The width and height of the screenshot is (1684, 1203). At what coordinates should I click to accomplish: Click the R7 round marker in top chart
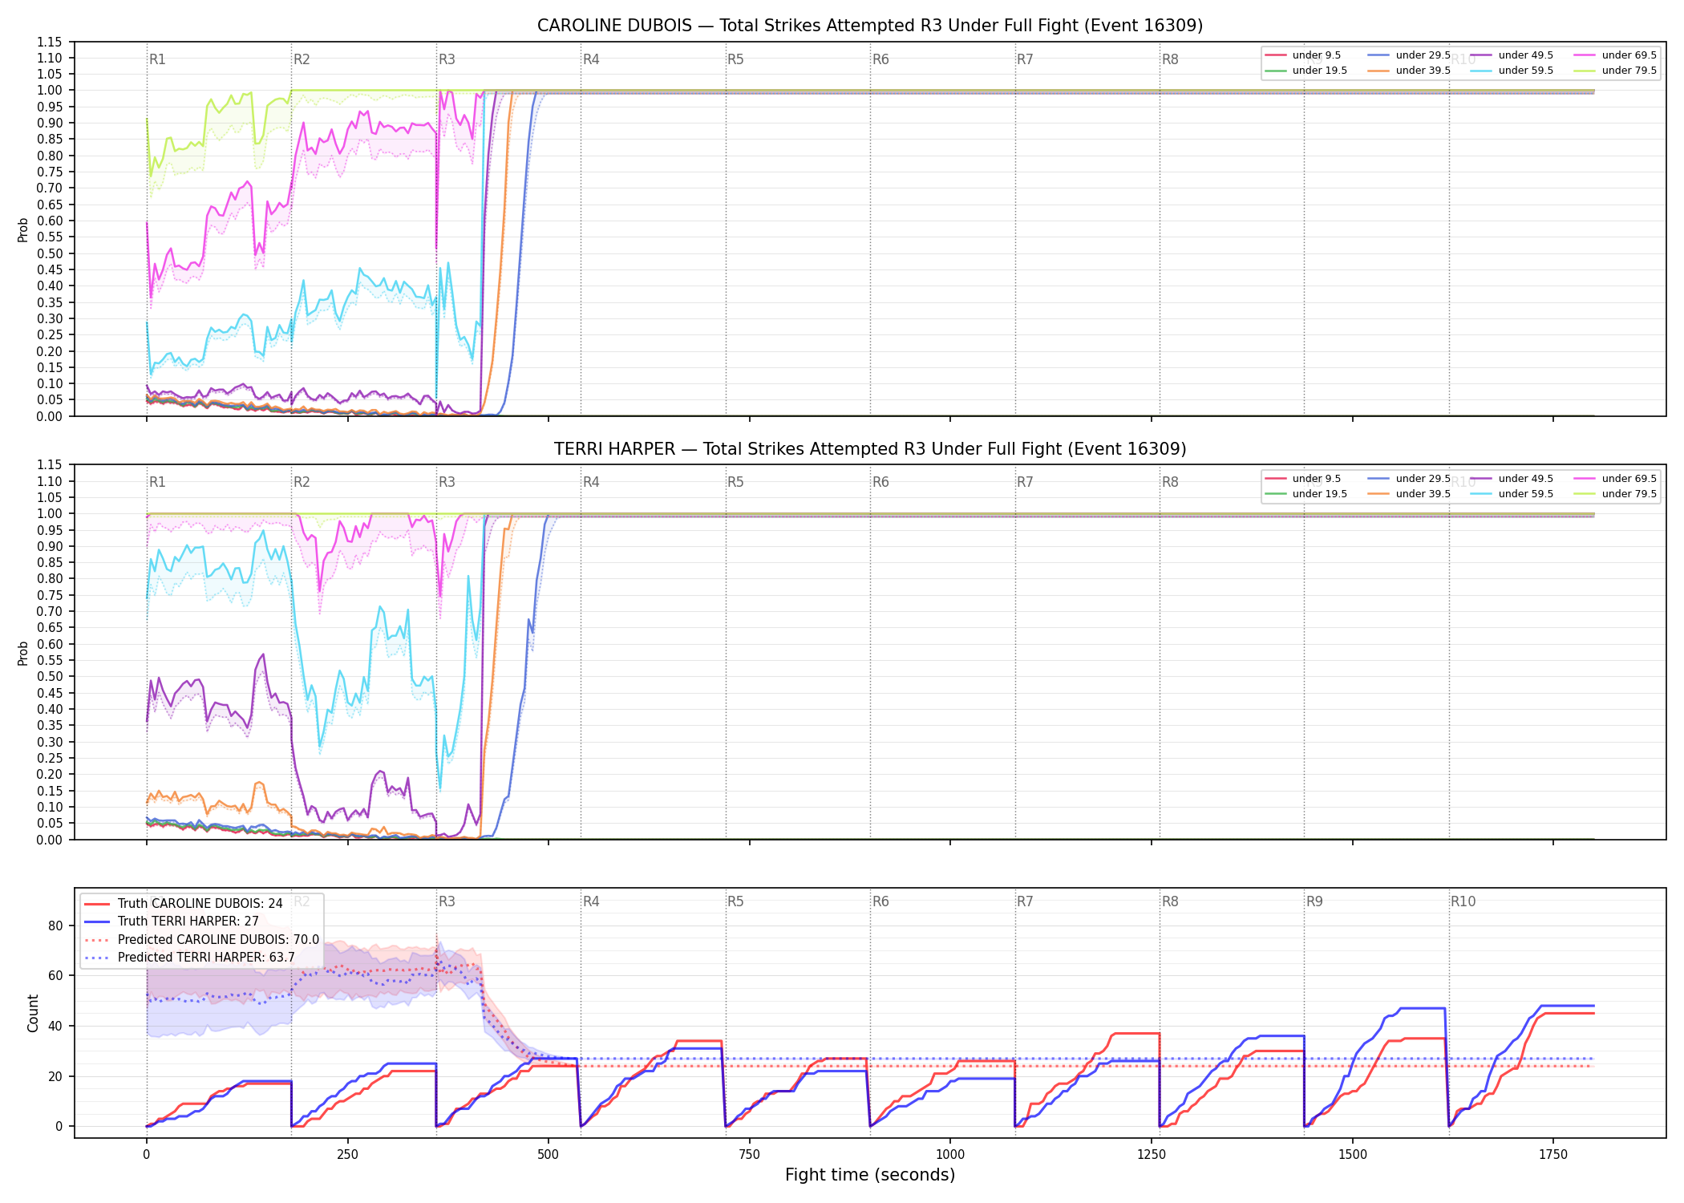click(1025, 59)
